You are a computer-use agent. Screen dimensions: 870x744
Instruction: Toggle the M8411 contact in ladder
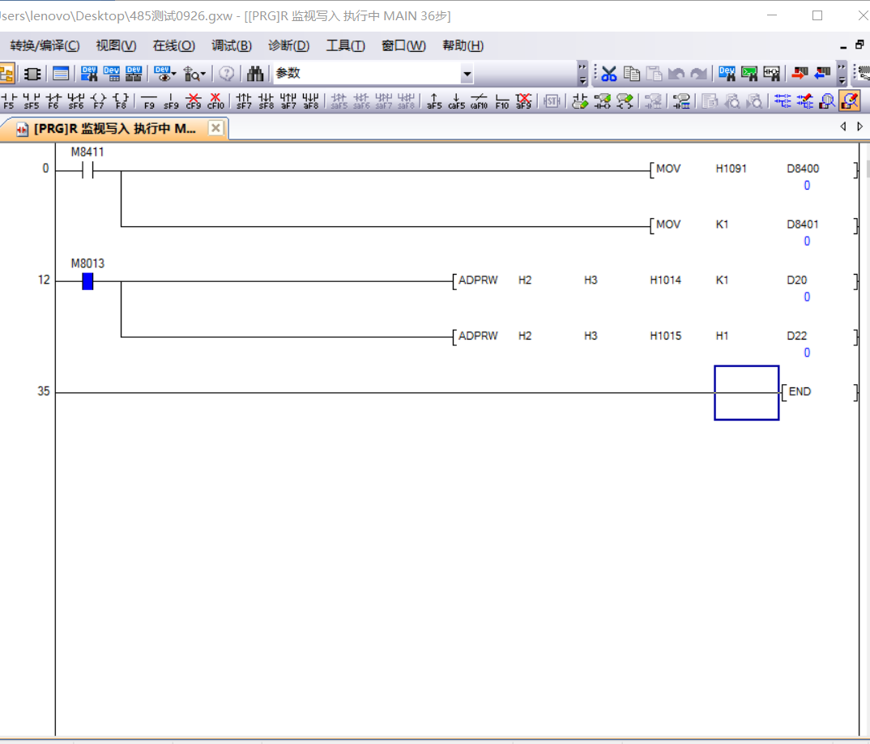click(x=87, y=171)
